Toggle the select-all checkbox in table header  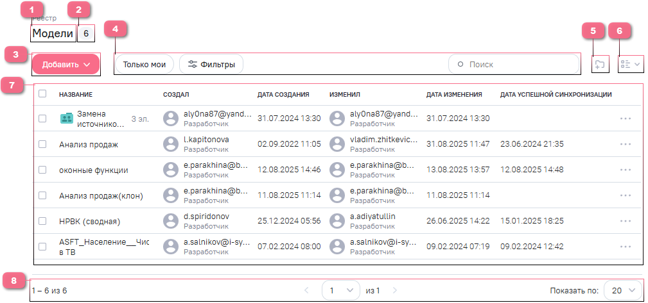tap(42, 94)
